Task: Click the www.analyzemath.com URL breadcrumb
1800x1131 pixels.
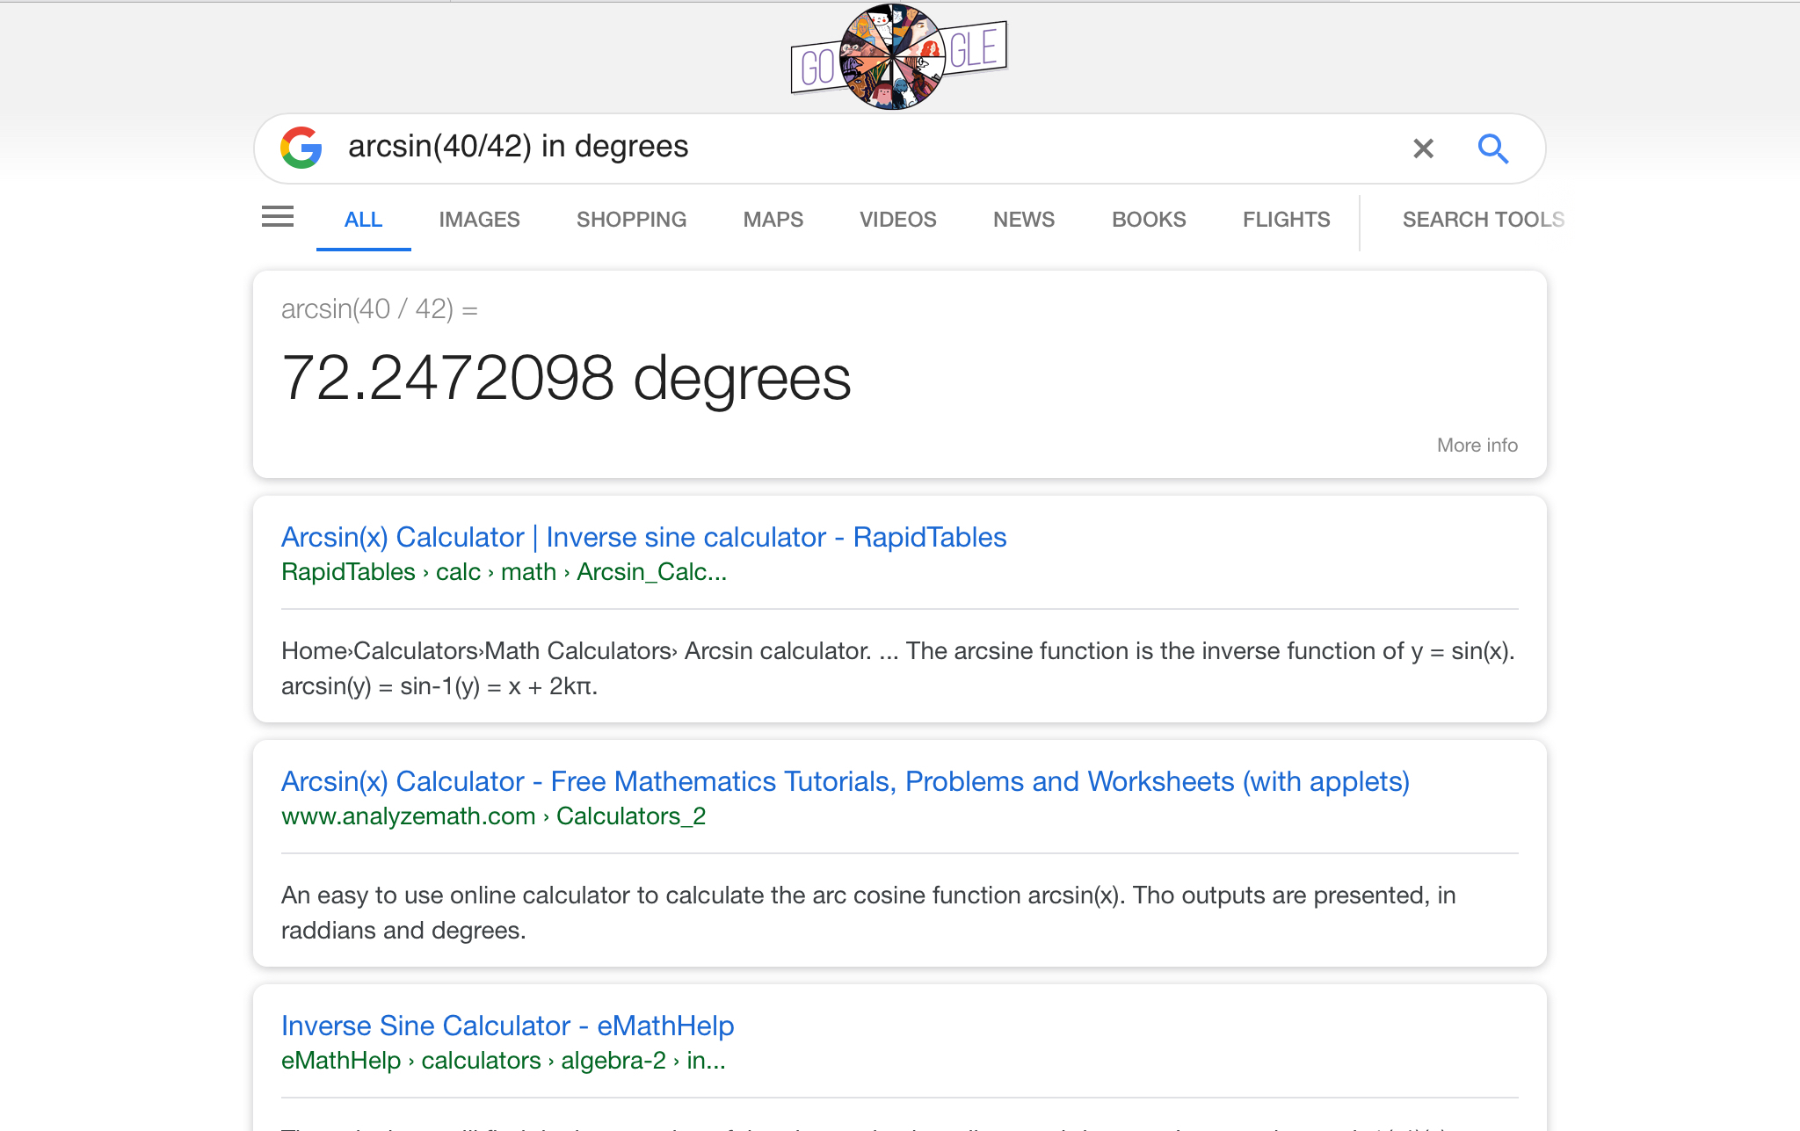Action: 408,816
